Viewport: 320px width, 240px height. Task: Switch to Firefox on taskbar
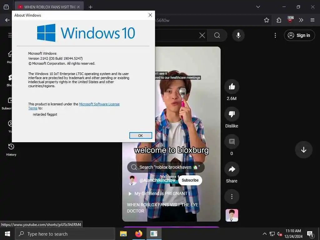(x=138, y=234)
